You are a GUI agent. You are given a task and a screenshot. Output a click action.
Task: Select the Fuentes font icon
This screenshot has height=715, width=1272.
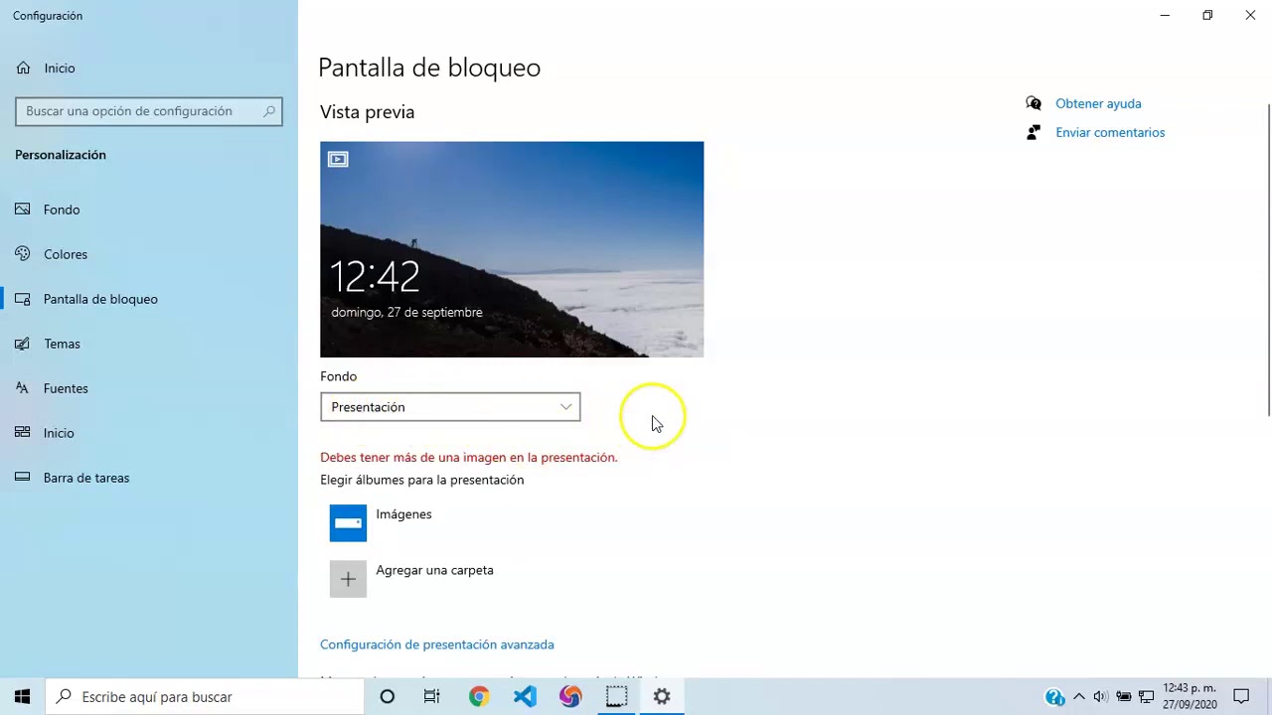tap(23, 388)
